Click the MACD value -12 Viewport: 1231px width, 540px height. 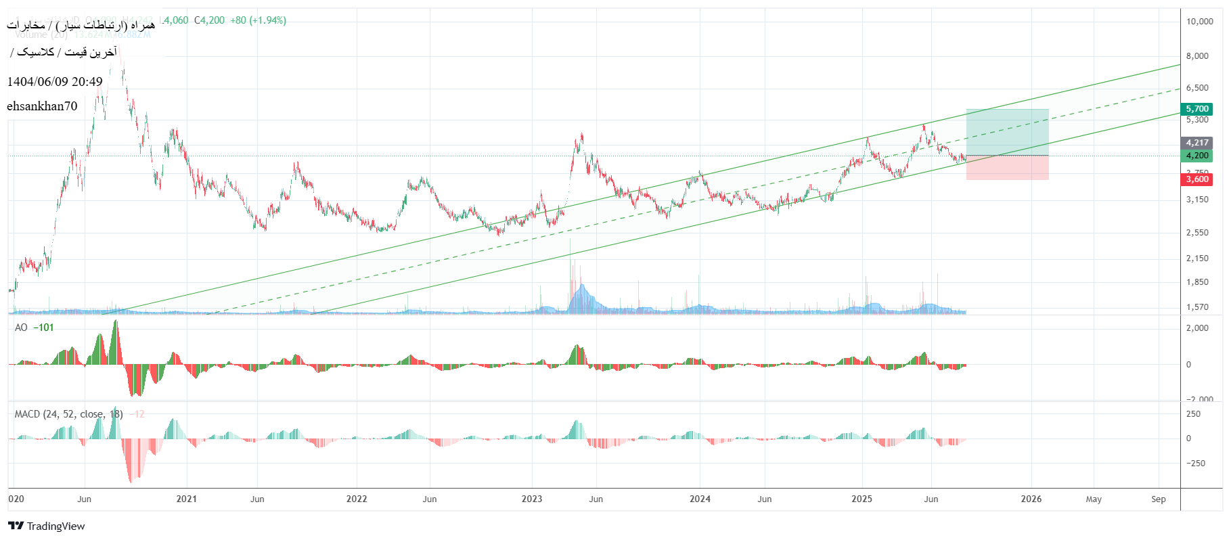[x=137, y=414]
